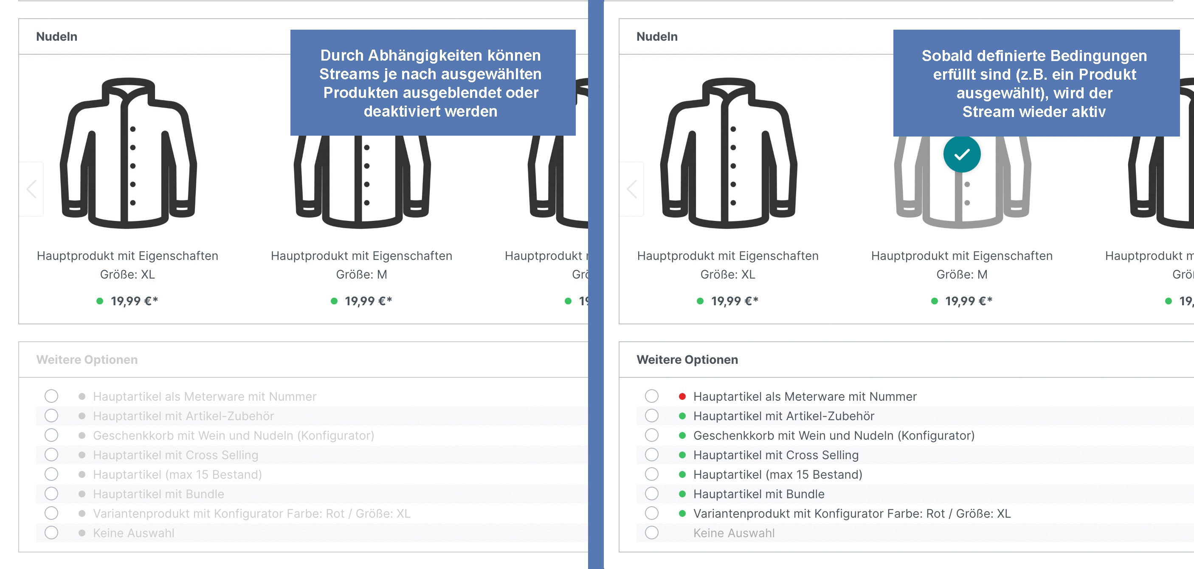Click left greyed label 'Hauptartikel mit Bundle'

pyautogui.click(x=158, y=494)
